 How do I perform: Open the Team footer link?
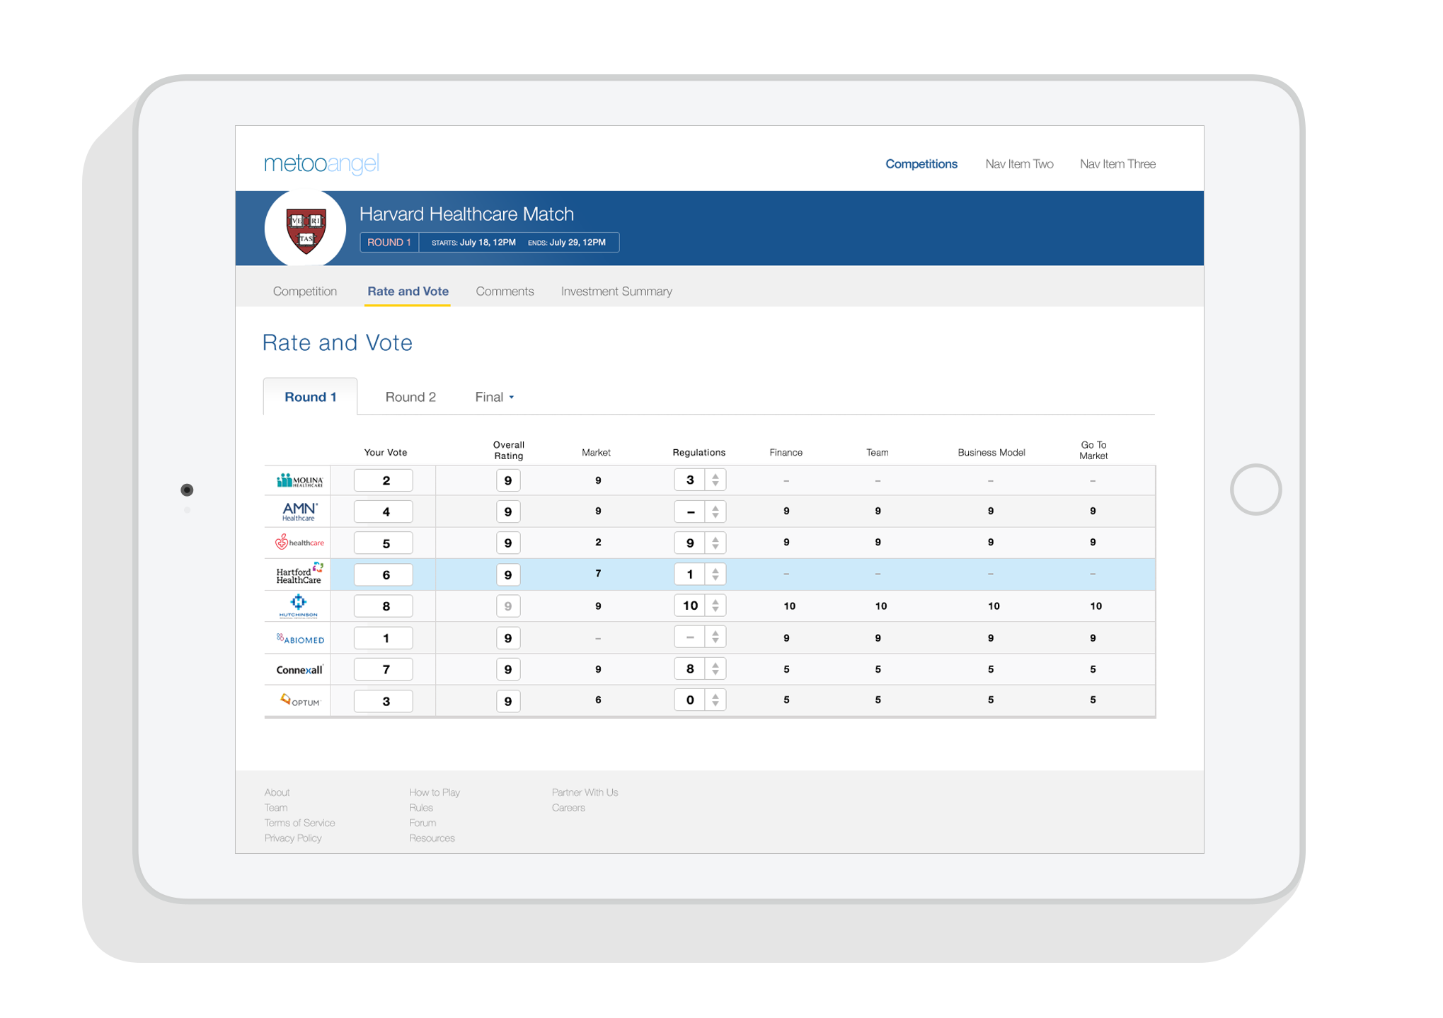[276, 808]
